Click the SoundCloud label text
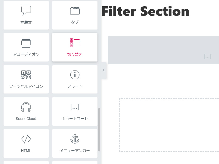Viewport: 219px width, 164px height. point(26,119)
